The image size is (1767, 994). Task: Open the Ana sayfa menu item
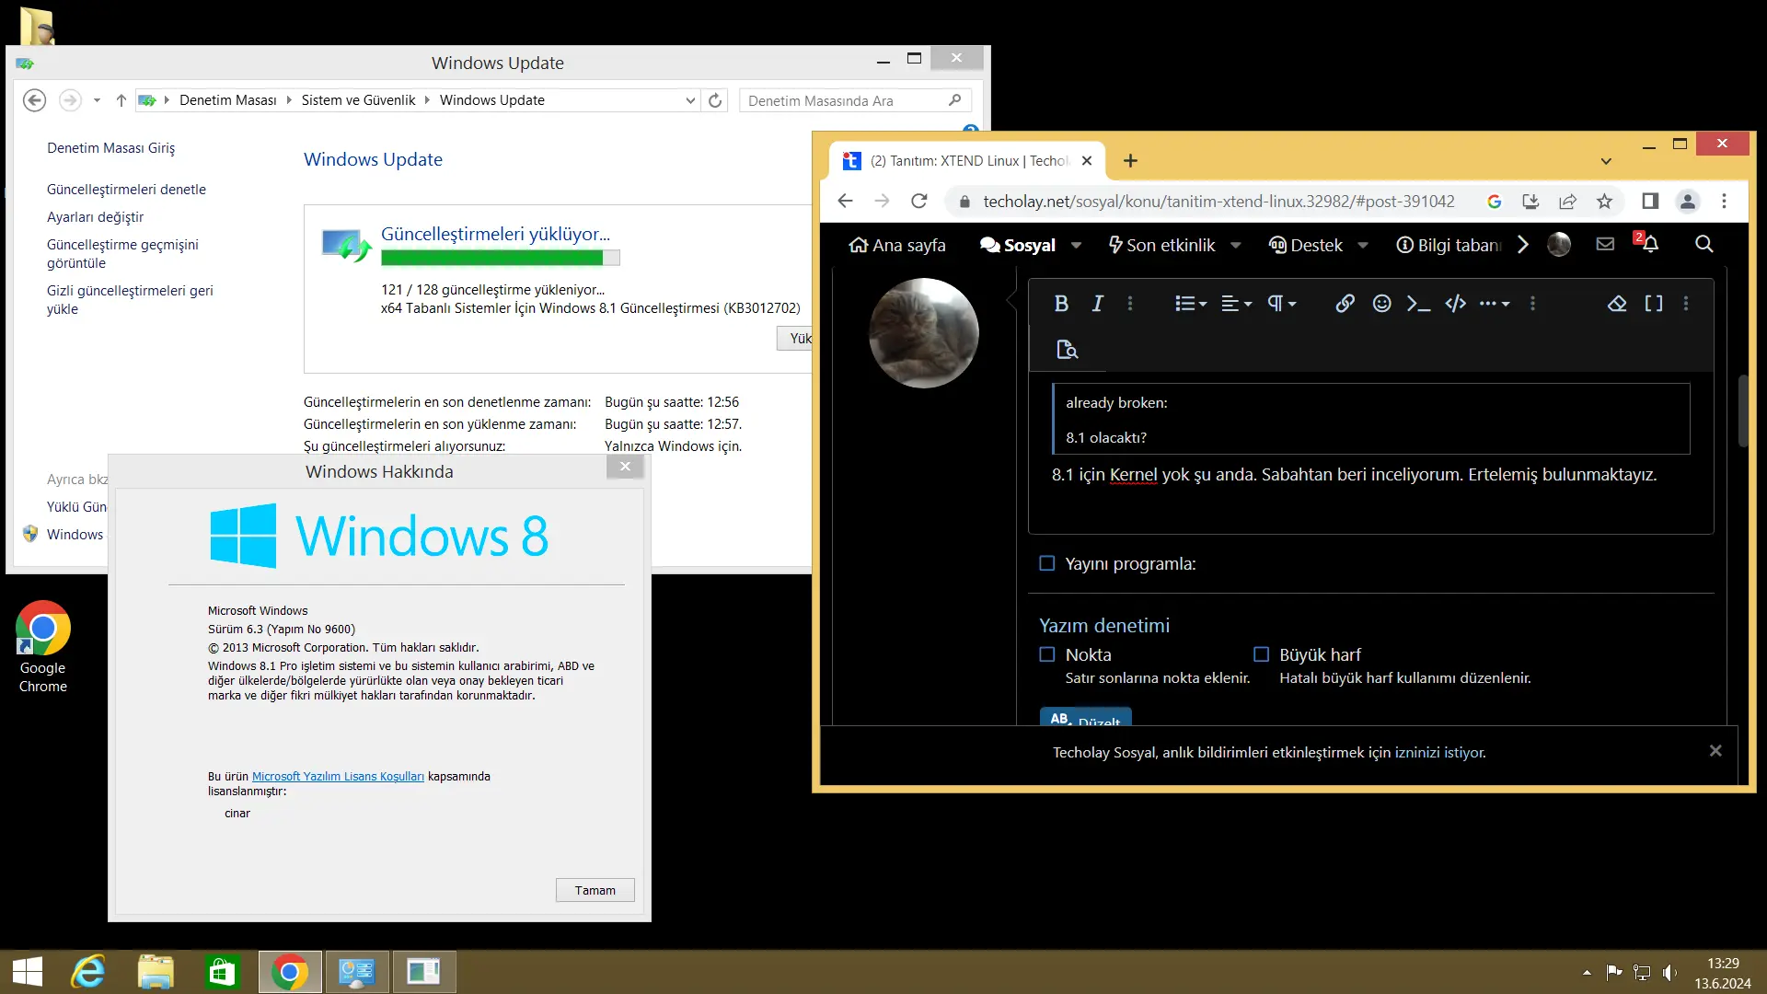click(897, 245)
